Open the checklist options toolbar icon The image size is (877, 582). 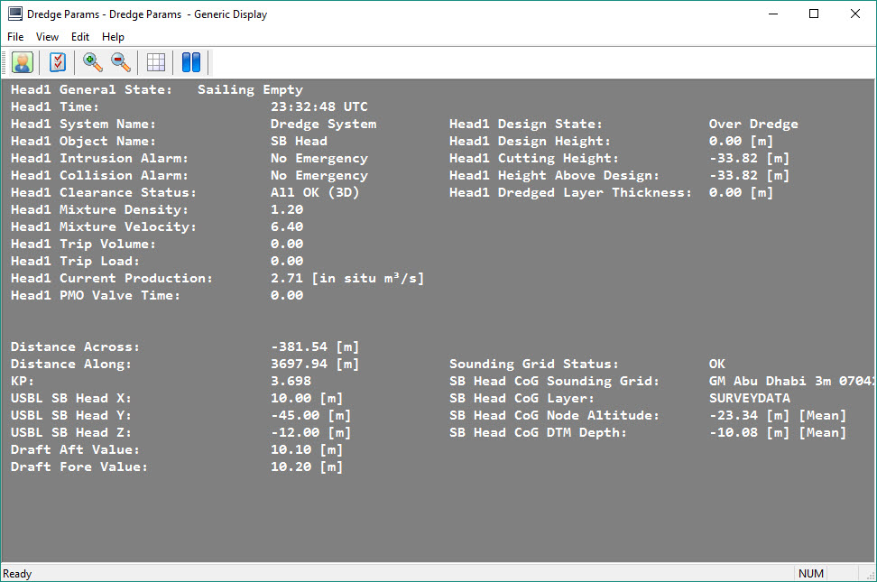pos(58,62)
